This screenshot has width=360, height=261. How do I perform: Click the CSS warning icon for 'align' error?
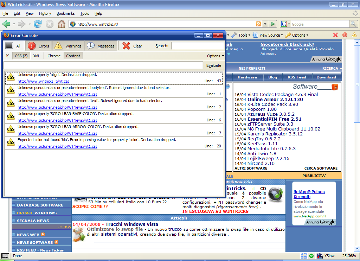(x=11, y=77)
